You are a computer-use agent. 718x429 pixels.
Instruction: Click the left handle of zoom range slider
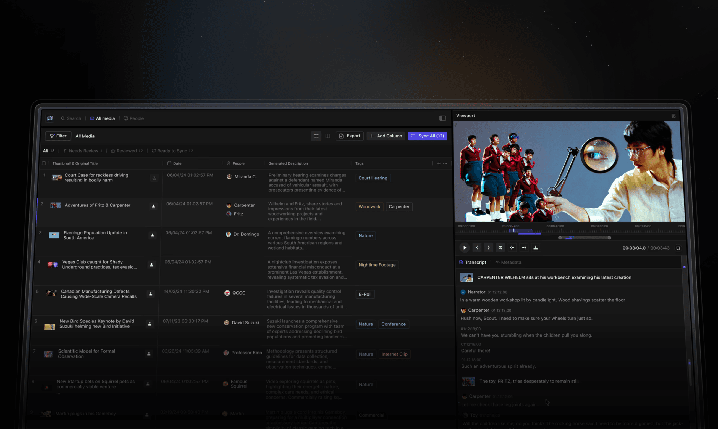560,238
